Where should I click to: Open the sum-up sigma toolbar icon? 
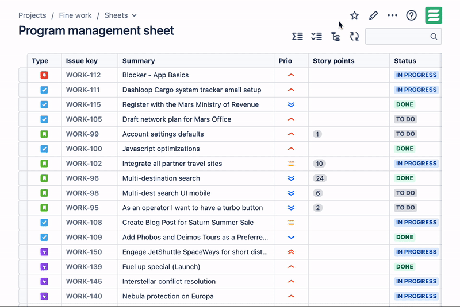(x=297, y=36)
